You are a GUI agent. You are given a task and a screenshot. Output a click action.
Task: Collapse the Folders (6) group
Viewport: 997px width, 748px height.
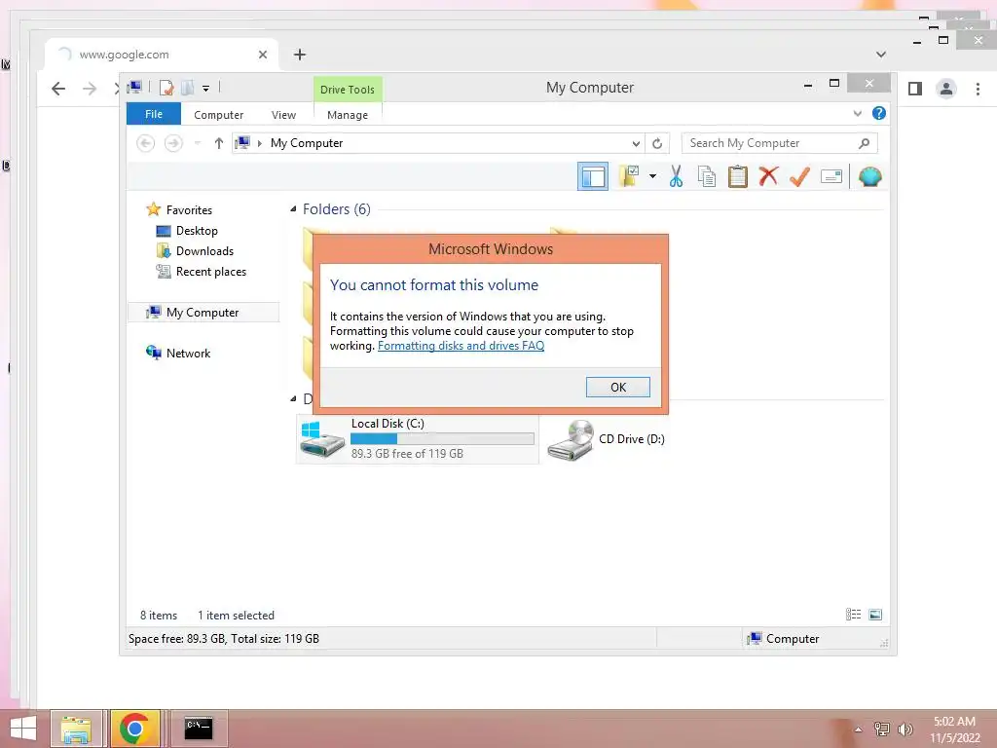293,209
